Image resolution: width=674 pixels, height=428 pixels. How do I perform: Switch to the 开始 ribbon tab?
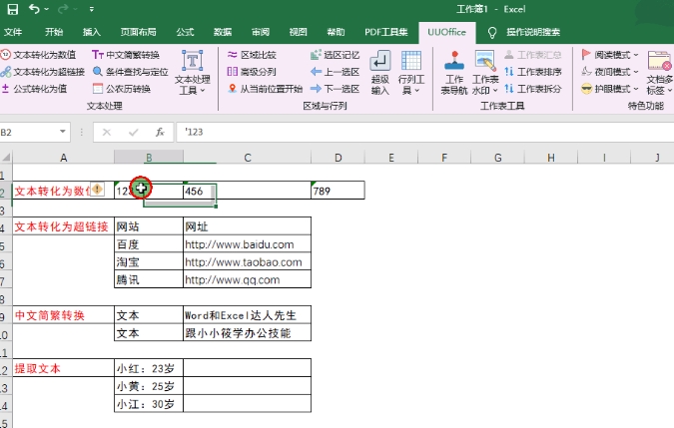pyautogui.click(x=54, y=32)
